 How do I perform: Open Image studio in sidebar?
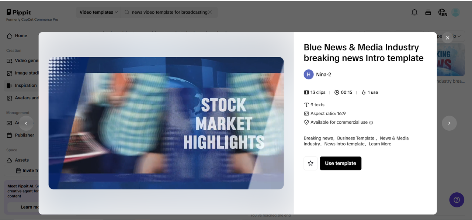[22, 73]
